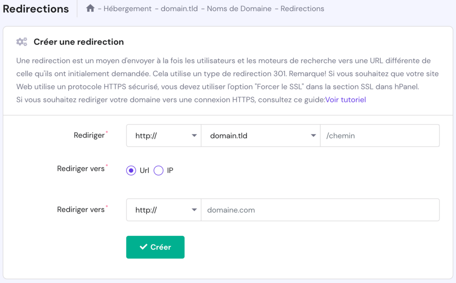
Task: Click the checkmark icon inside the Créer button
Action: point(143,247)
